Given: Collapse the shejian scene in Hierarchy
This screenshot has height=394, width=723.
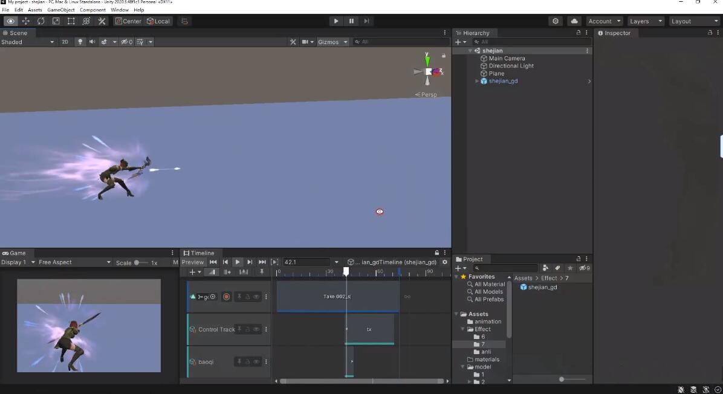Looking at the screenshot, I should [470, 51].
